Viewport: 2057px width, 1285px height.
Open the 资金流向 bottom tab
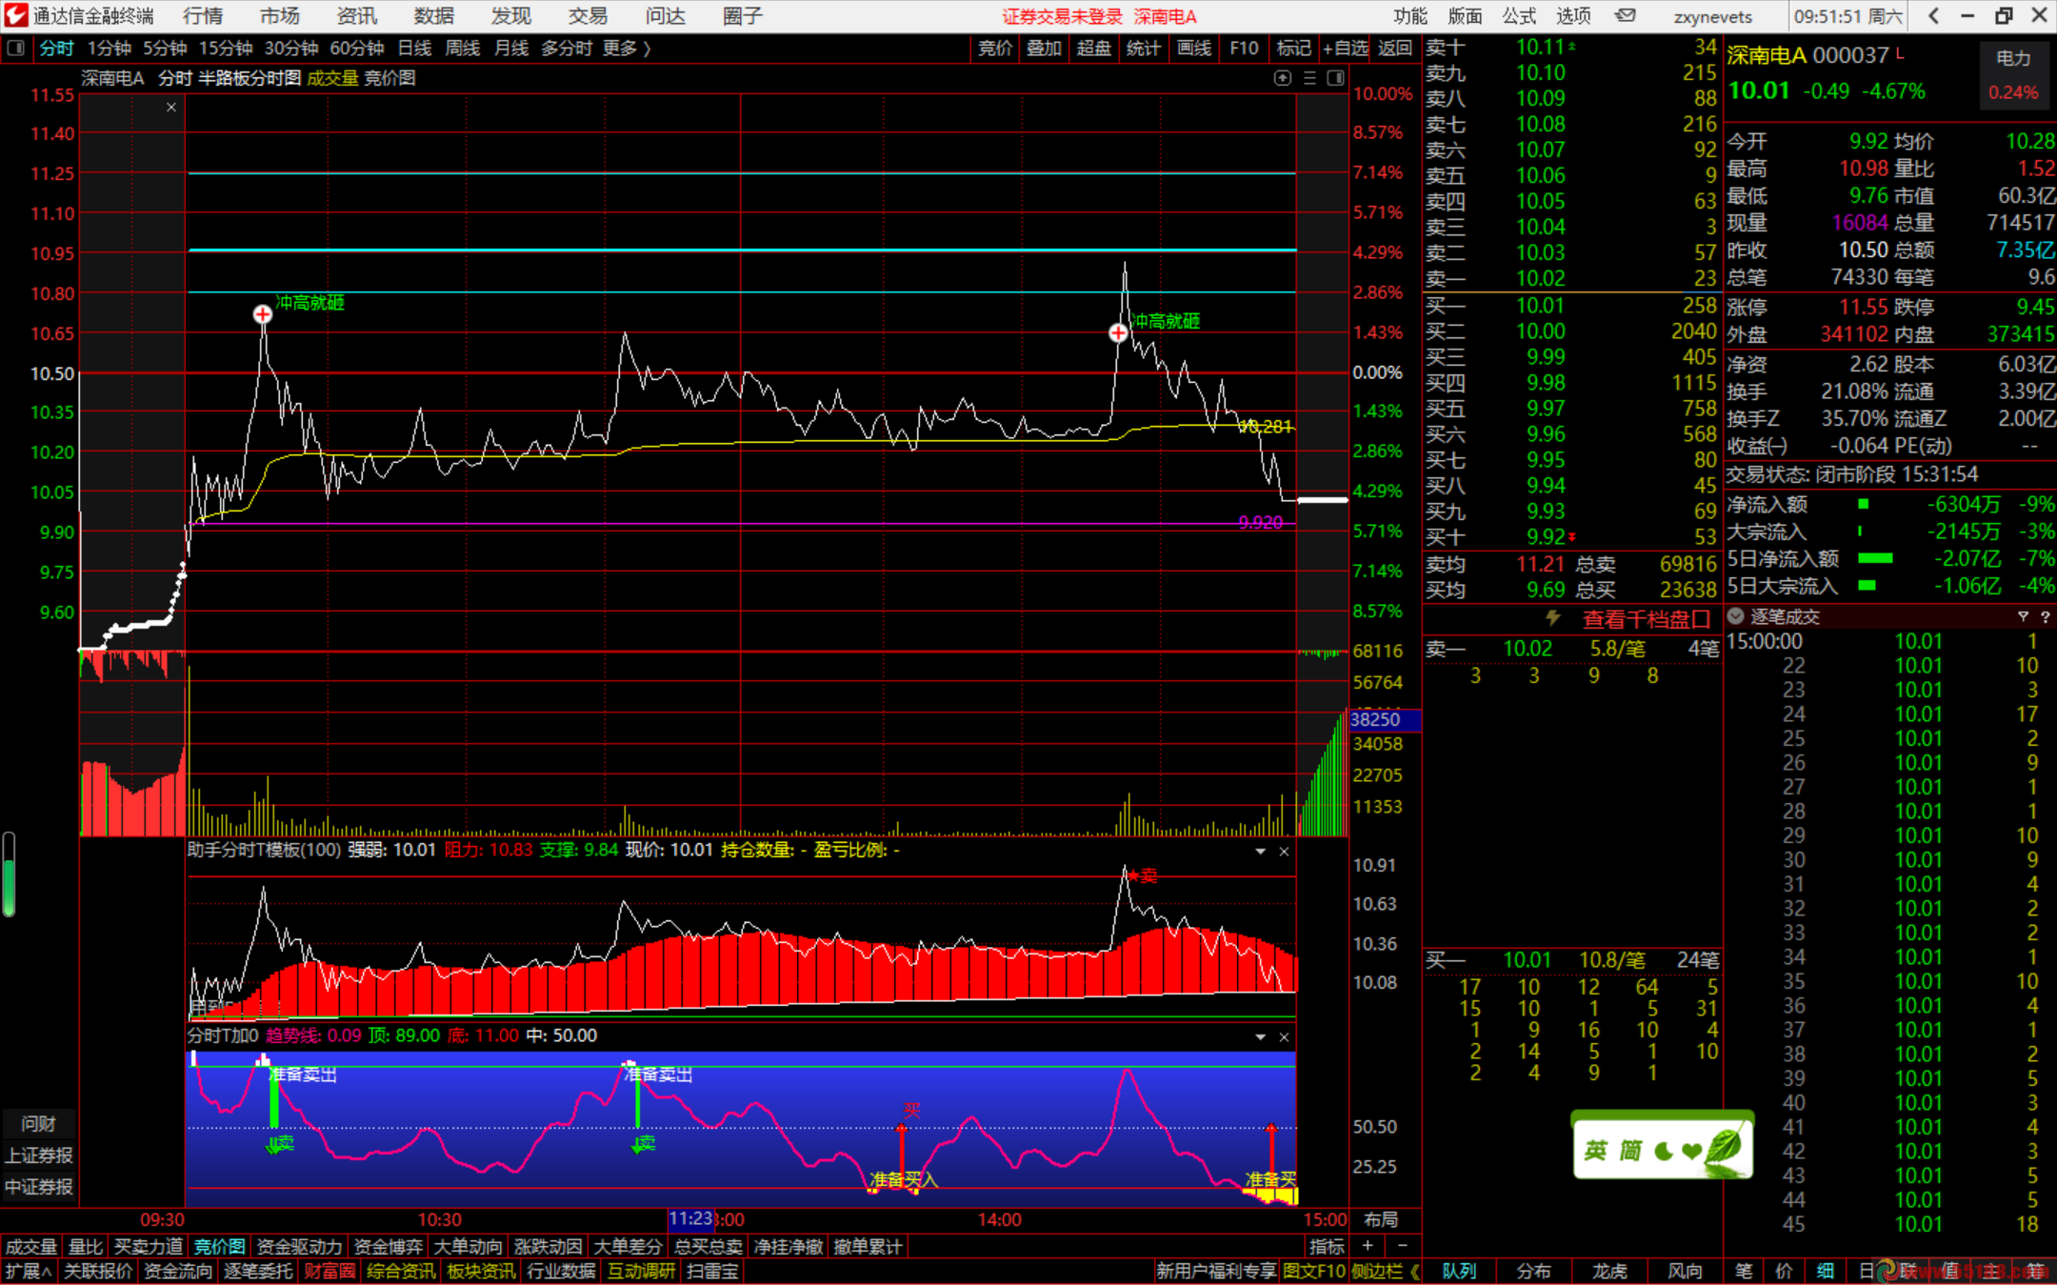[178, 1272]
